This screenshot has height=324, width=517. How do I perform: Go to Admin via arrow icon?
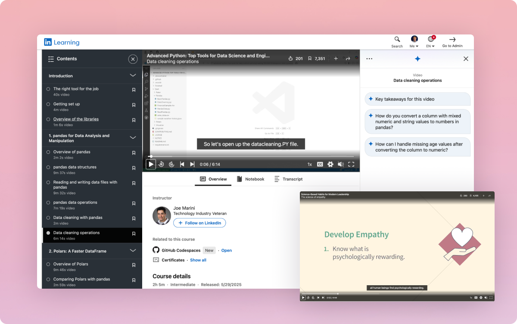pyautogui.click(x=452, y=42)
